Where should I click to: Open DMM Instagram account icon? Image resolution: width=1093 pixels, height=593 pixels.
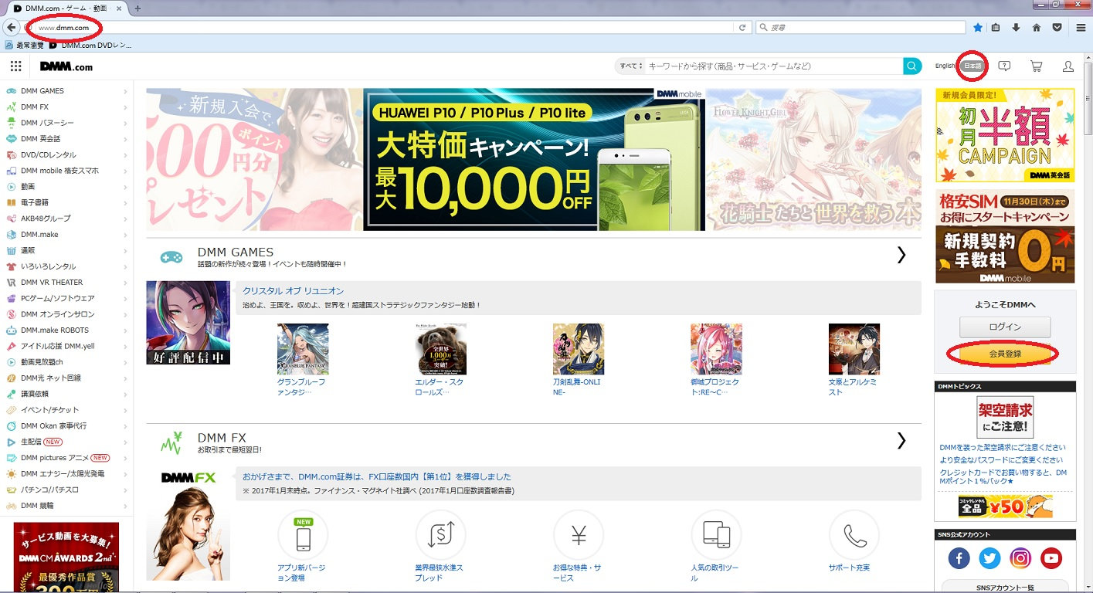1020,557
